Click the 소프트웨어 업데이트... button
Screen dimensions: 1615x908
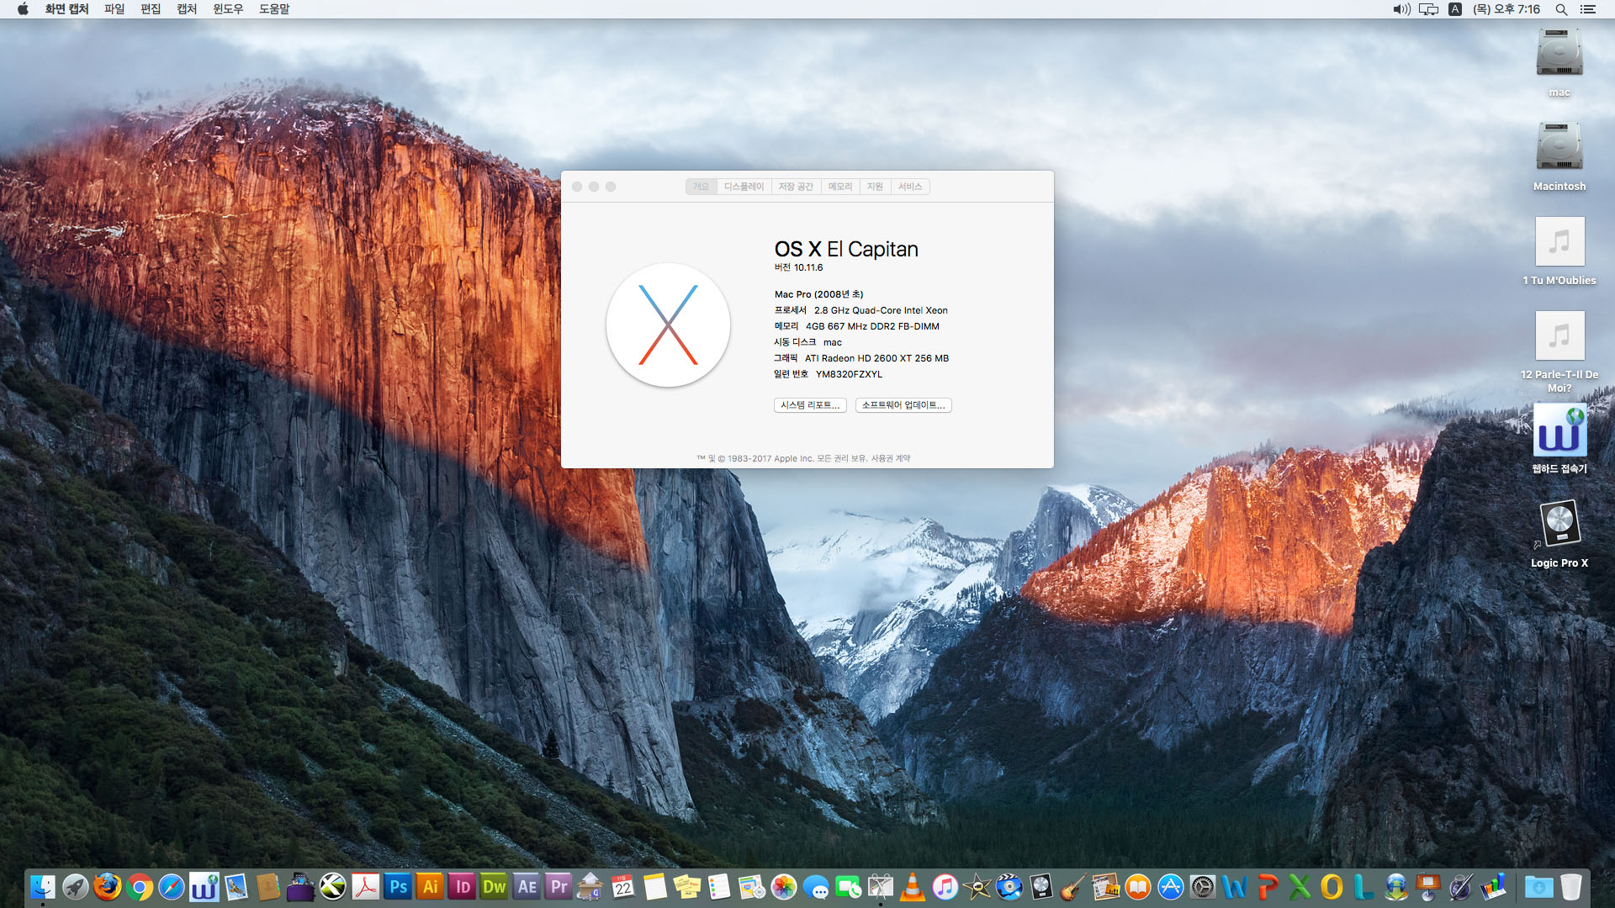pyautogui.click(x=903, y=405)
